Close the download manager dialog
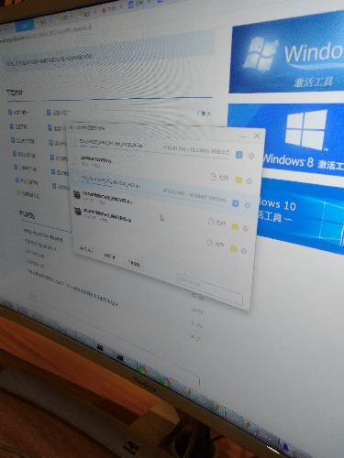 (257, 136)
